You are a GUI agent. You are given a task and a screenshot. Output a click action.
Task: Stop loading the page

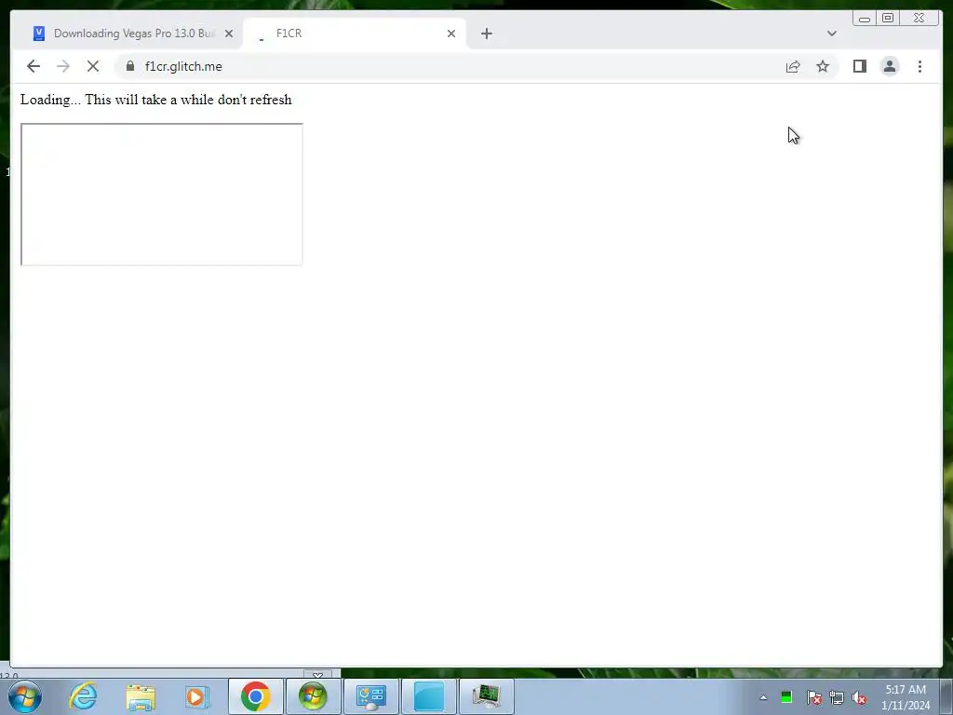(93, 66)
